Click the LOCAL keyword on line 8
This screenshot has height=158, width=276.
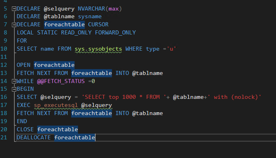(x=25, y=33)
